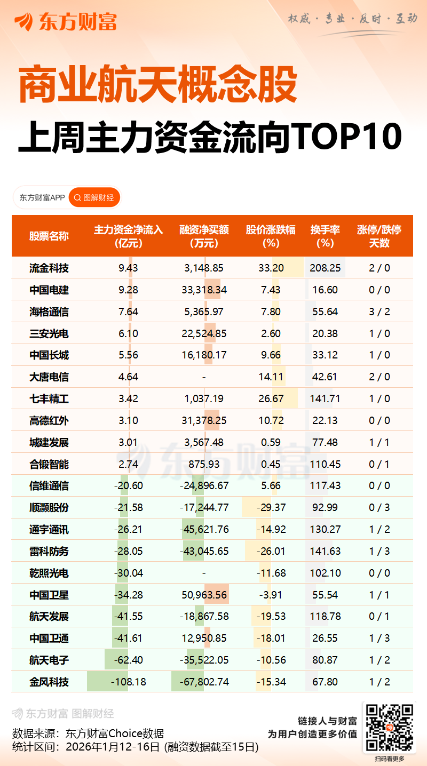Select stock name 大唐电信
This screenshot has height=766, width=427.
(49, 377)
